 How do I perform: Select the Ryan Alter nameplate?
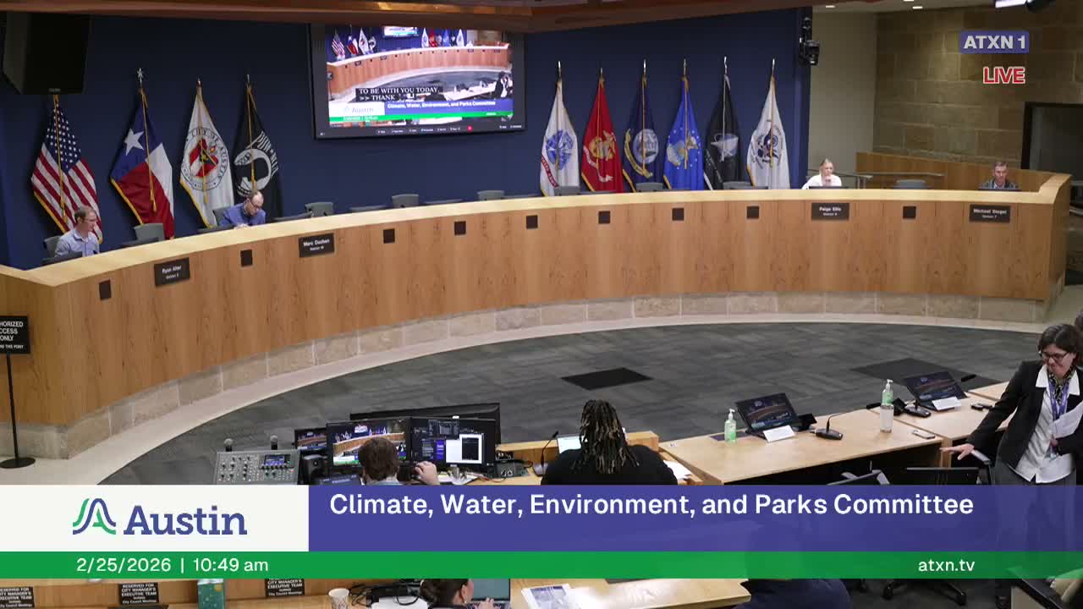point(172,272)
